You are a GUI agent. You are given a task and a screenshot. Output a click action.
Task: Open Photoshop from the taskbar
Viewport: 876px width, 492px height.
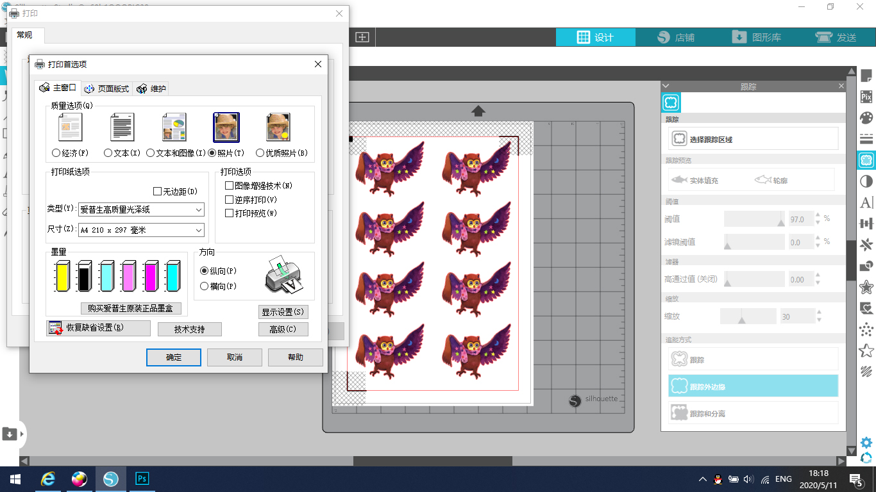pyautogui.click(x=142, y=479)
